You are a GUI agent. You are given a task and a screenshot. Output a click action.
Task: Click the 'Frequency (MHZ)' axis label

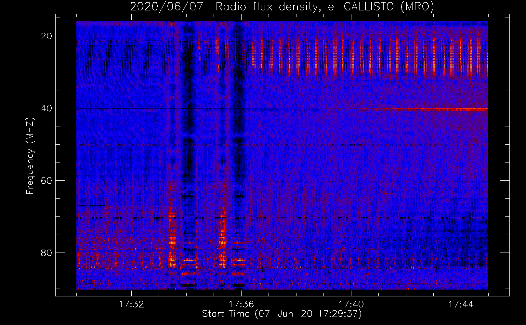[30, 156]
